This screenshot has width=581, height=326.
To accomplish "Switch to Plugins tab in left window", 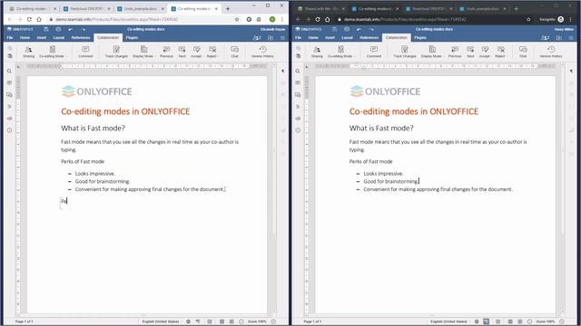I will pyautogui.click(x=132, y=38).
